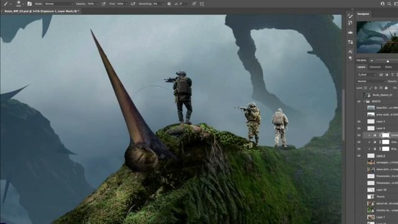This screenshot has width=398, height=224.
Task: Hide Layer 6 eye icon
Action: (359, 129)
